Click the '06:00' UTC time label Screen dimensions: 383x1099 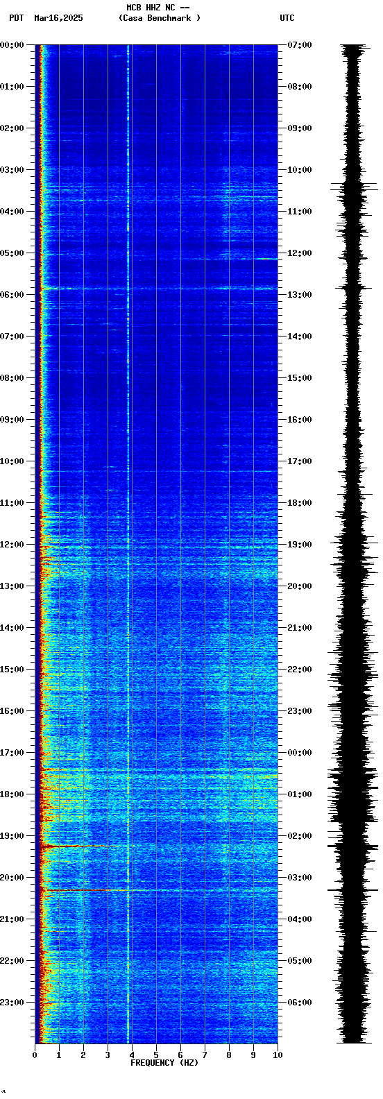pyautogui.click(x=300, y=1003)
